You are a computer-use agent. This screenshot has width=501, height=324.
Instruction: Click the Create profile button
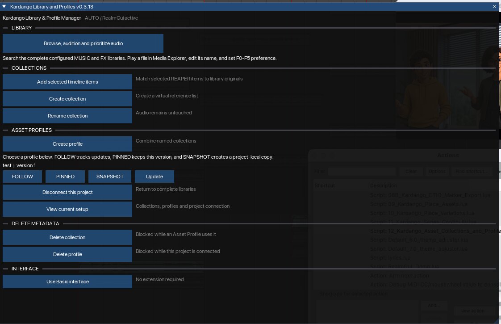67,144
